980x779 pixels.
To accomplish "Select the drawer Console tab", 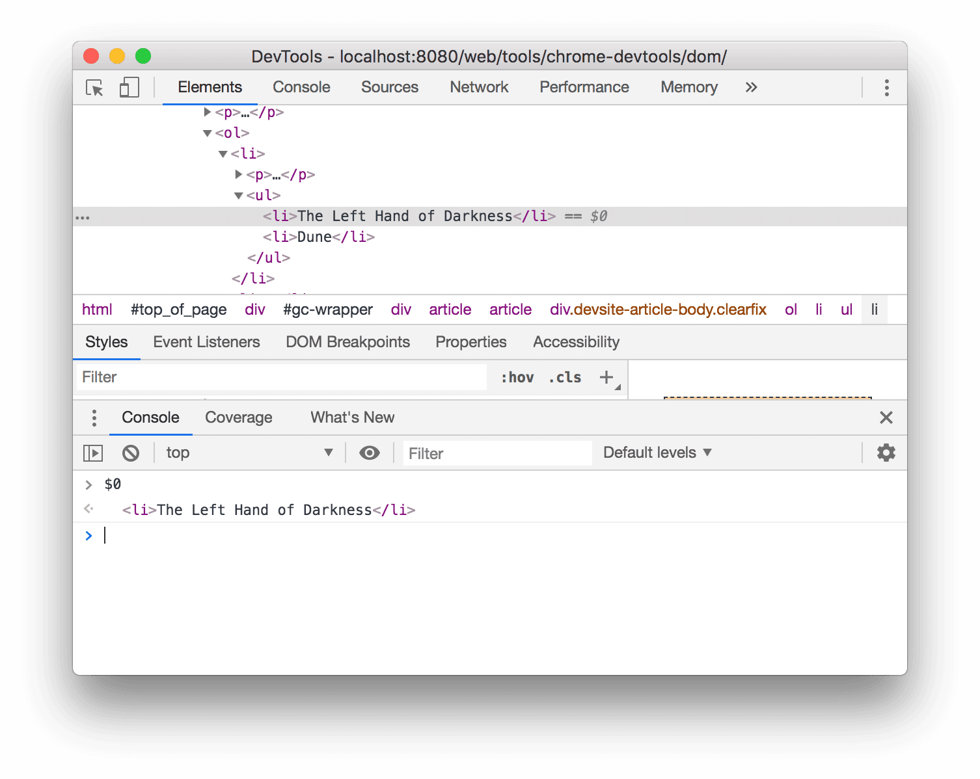I will pyautogui.click(x=150, y=417).
